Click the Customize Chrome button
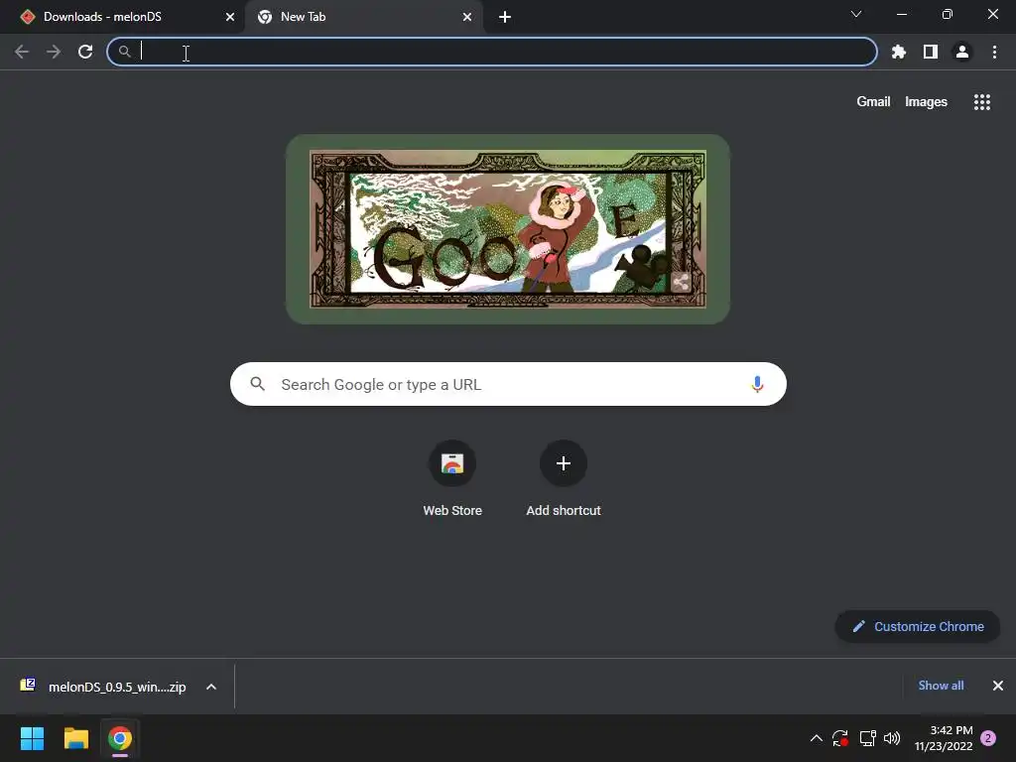Viewport: 1016px width, 762px height. point(917,627)
